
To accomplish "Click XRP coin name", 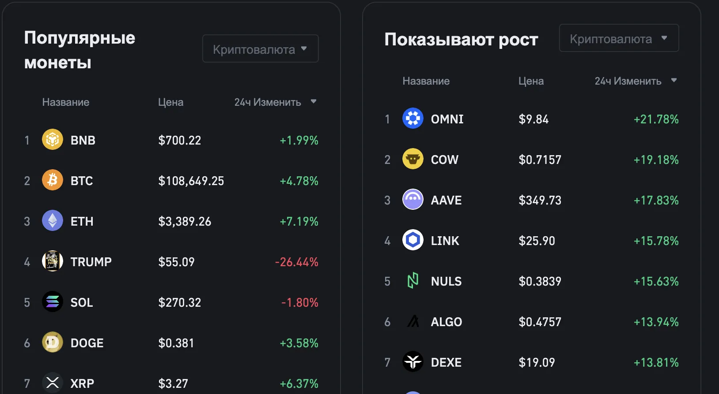I will click(82, 383).
